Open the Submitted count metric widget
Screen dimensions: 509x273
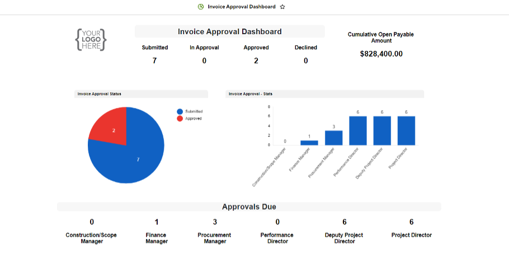click(x=154, y=60)
